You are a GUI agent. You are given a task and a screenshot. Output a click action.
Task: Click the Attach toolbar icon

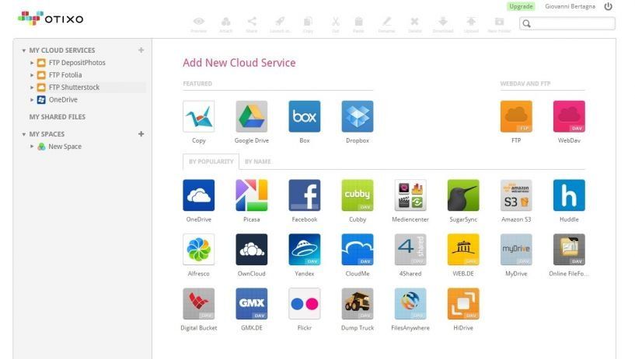click(x=226, y=22)
